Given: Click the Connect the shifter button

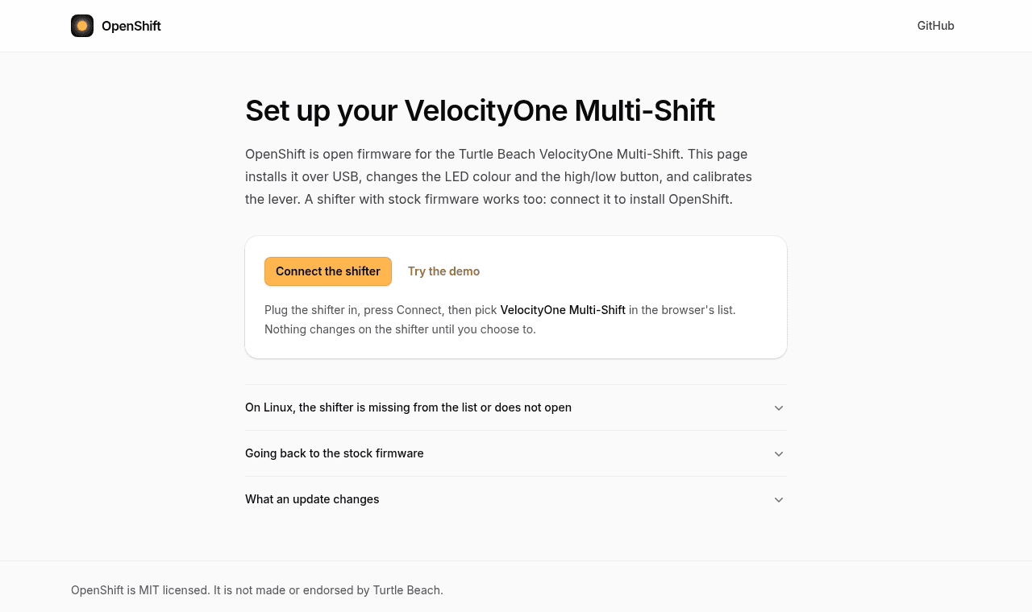Looking at the screenshot, I should pyautogui.click(x=328, y=271).
